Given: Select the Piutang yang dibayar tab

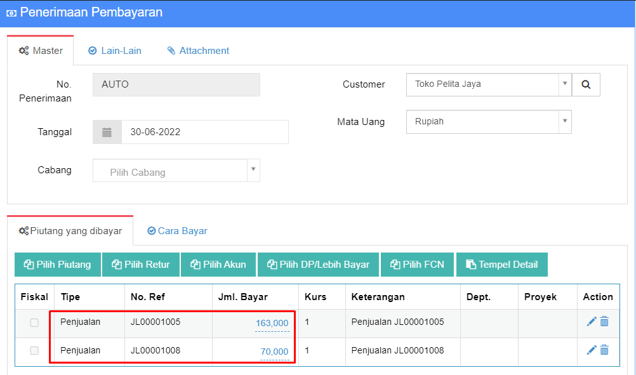Looking at the screenshot, I should point(70,231).
